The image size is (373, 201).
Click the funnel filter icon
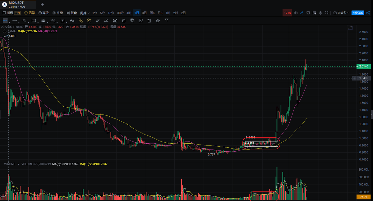tap(167, 20)
